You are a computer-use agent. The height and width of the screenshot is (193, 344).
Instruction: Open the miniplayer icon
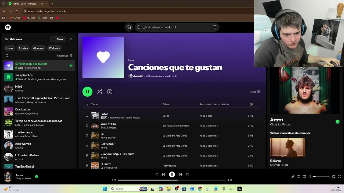tap(334, 177)
